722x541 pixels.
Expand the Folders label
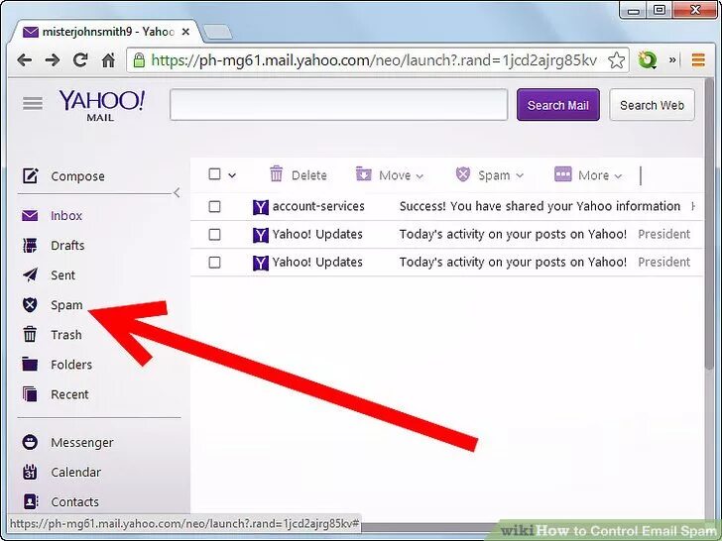click(x=71, y=365)
